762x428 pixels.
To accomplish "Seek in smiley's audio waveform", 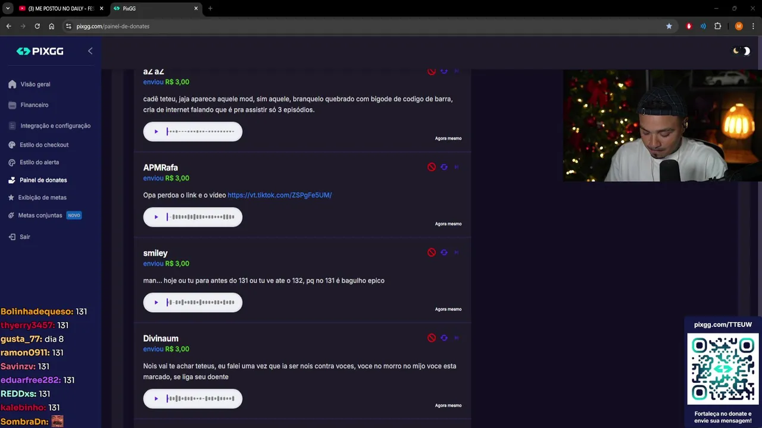I will point(201,303).
